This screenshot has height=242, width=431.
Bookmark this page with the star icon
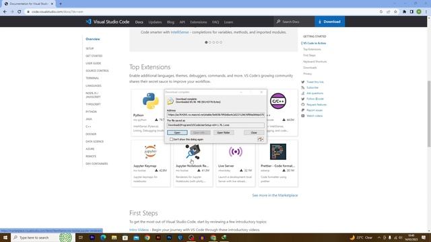point(395,11)
